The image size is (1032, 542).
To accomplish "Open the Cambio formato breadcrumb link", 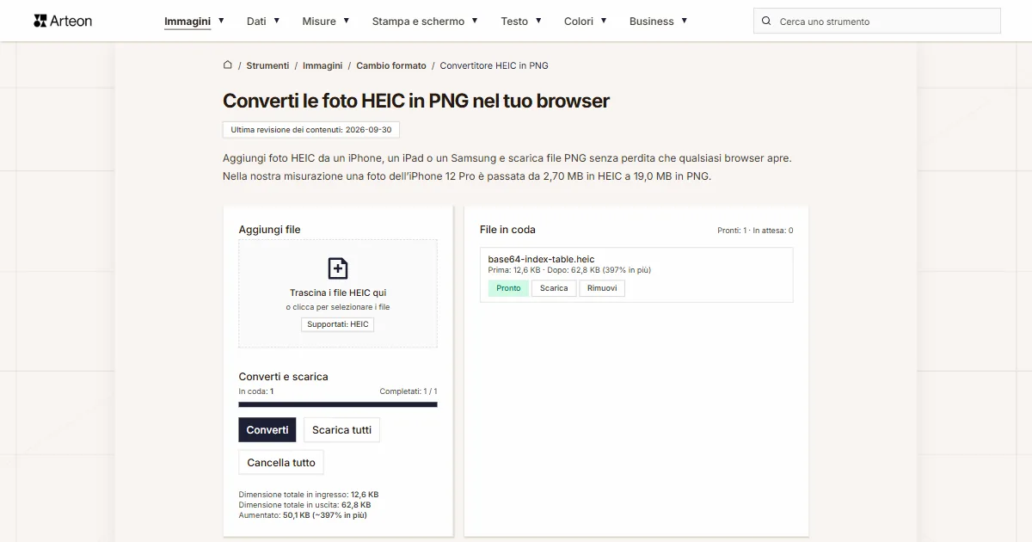I will click(391, 65).
